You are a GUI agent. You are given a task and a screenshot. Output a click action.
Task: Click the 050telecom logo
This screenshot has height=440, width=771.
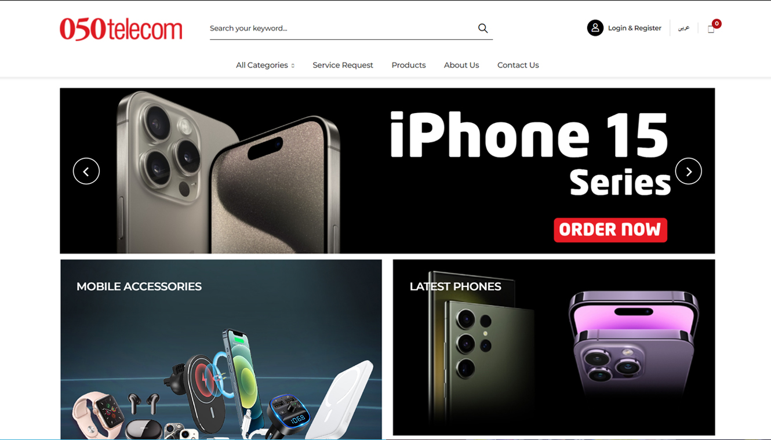121,29
